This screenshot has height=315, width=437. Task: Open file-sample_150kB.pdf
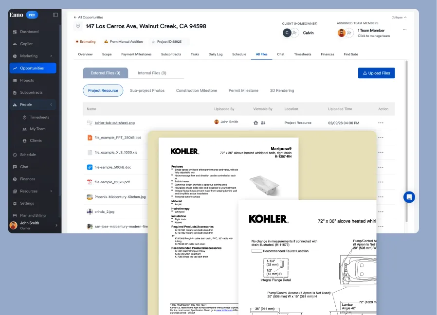112,182
